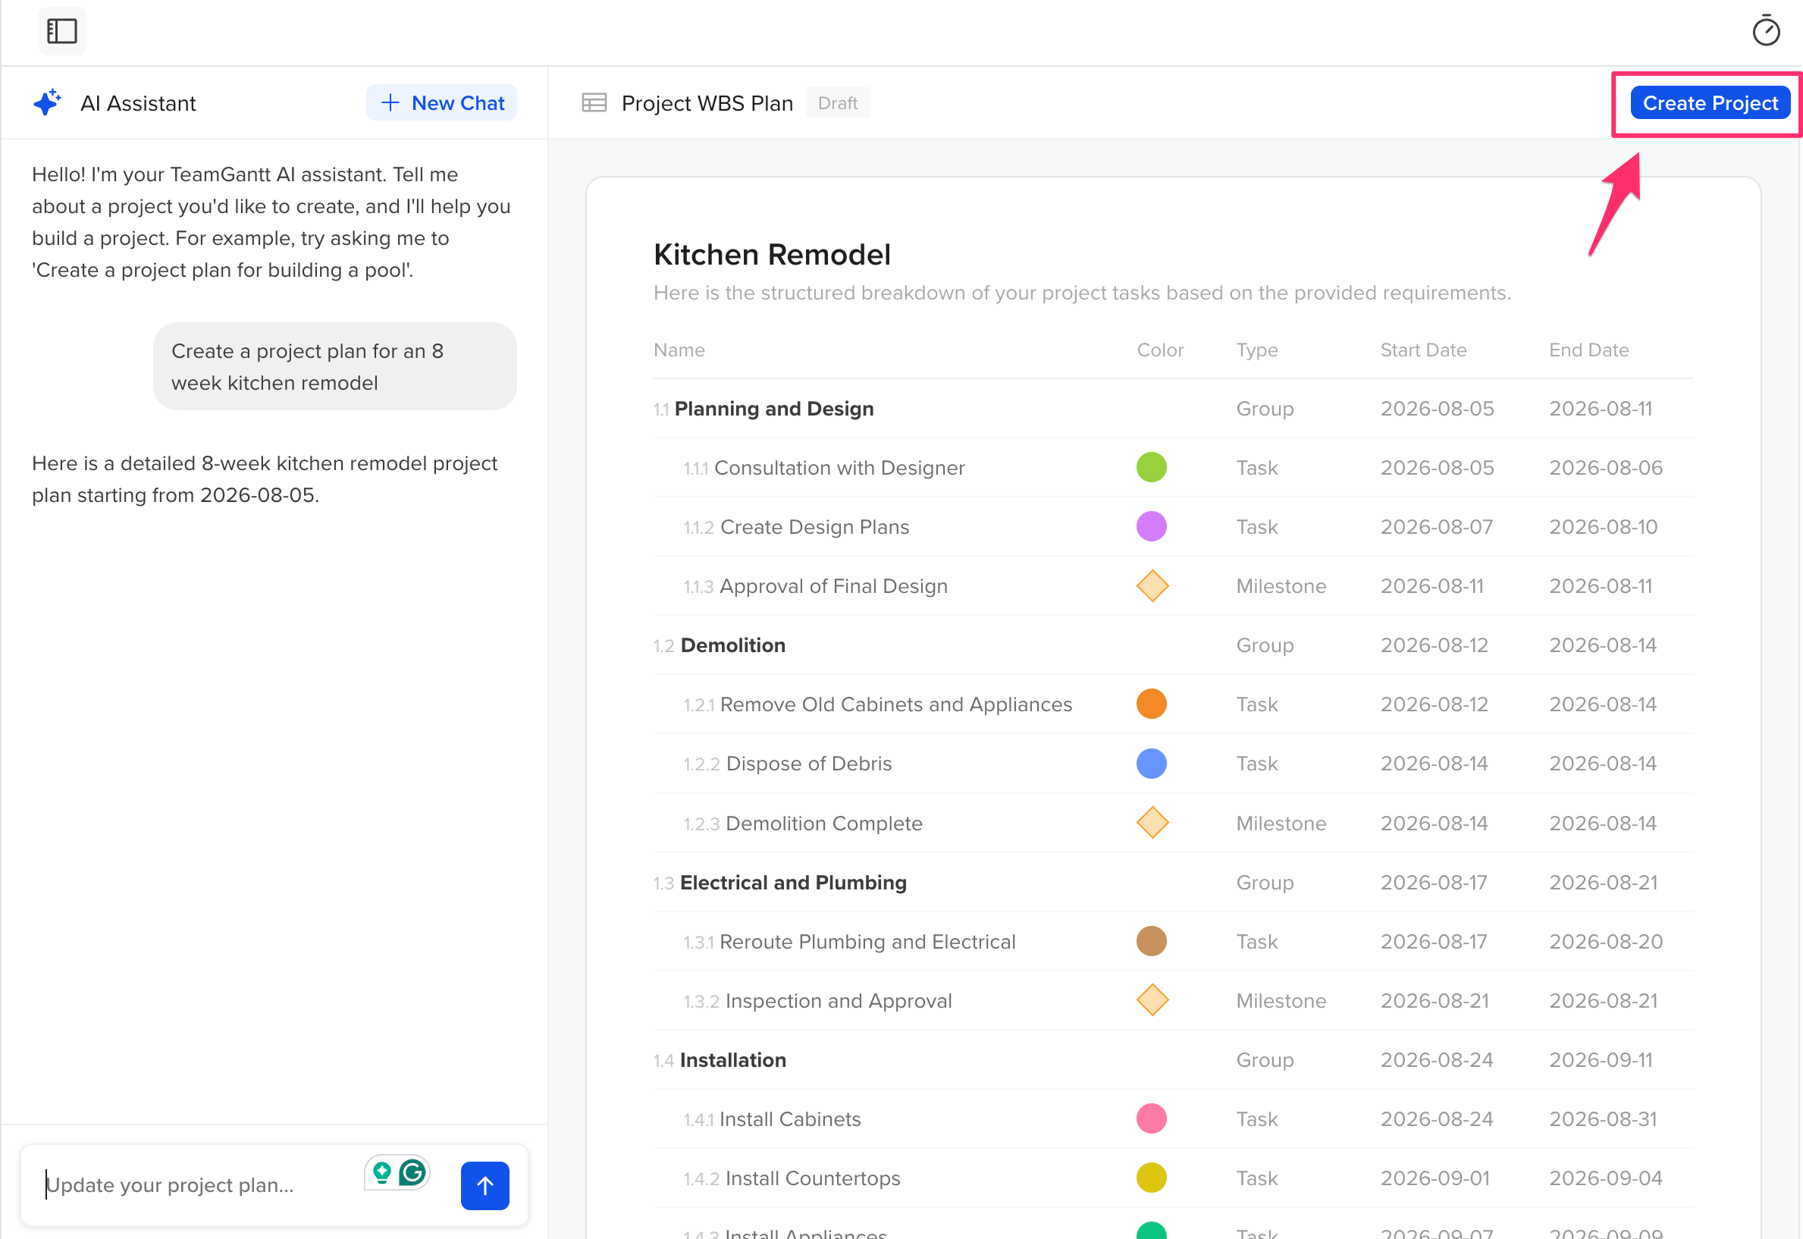The height and width of the screenshot is (1239, 1803).
Task: Click the Create Project button
Action: pyautogui.click(x=1710, y=102)
